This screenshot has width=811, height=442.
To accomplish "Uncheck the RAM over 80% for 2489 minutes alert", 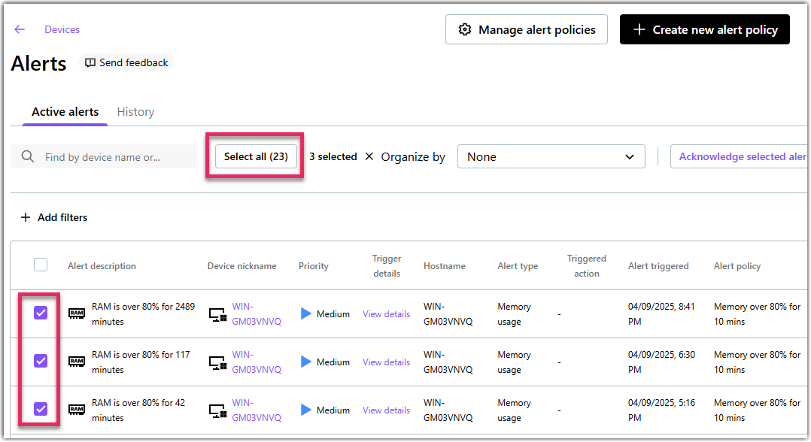I will (x=41, y=313).
